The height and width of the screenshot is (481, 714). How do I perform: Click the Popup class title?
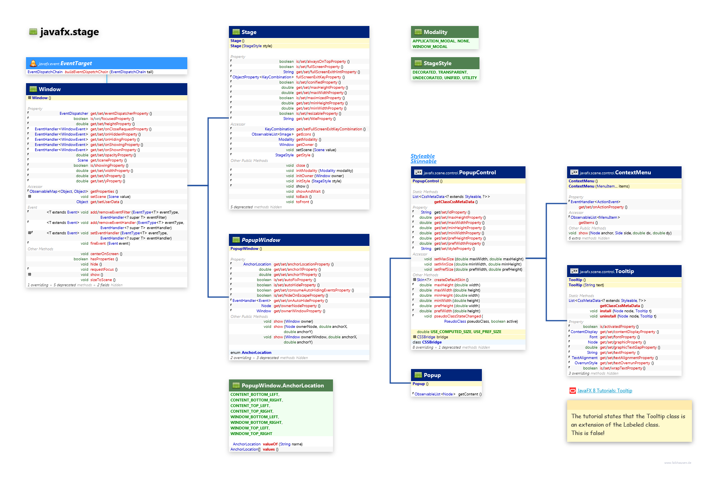click(x=432, y=375)
